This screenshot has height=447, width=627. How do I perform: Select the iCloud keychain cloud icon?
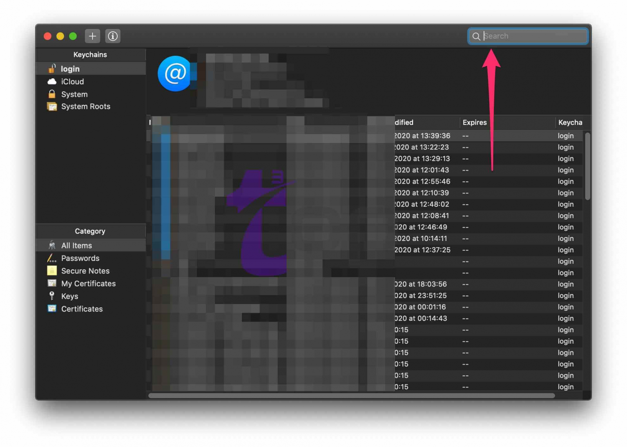pyautogui.click(x=52, y=81)
